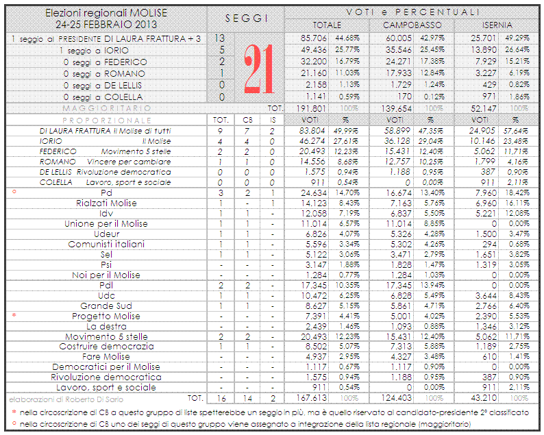This screenshot has height=435, width=544.
Task: Click the 'Democratici per il Molise' label
Action: pyautogui.click(x=106, y=367)
